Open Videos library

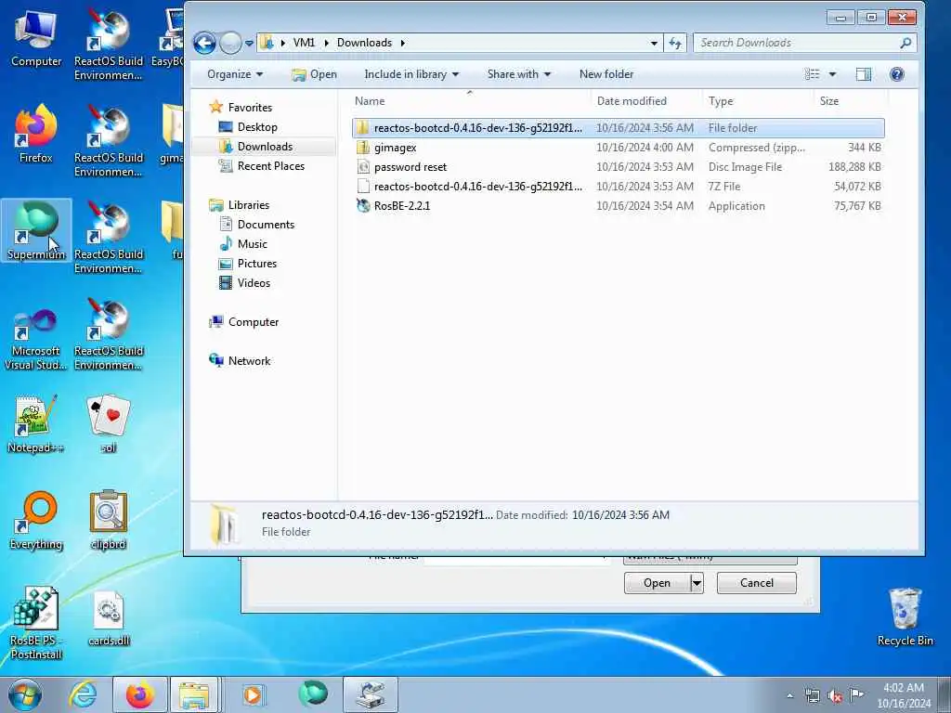254,282
